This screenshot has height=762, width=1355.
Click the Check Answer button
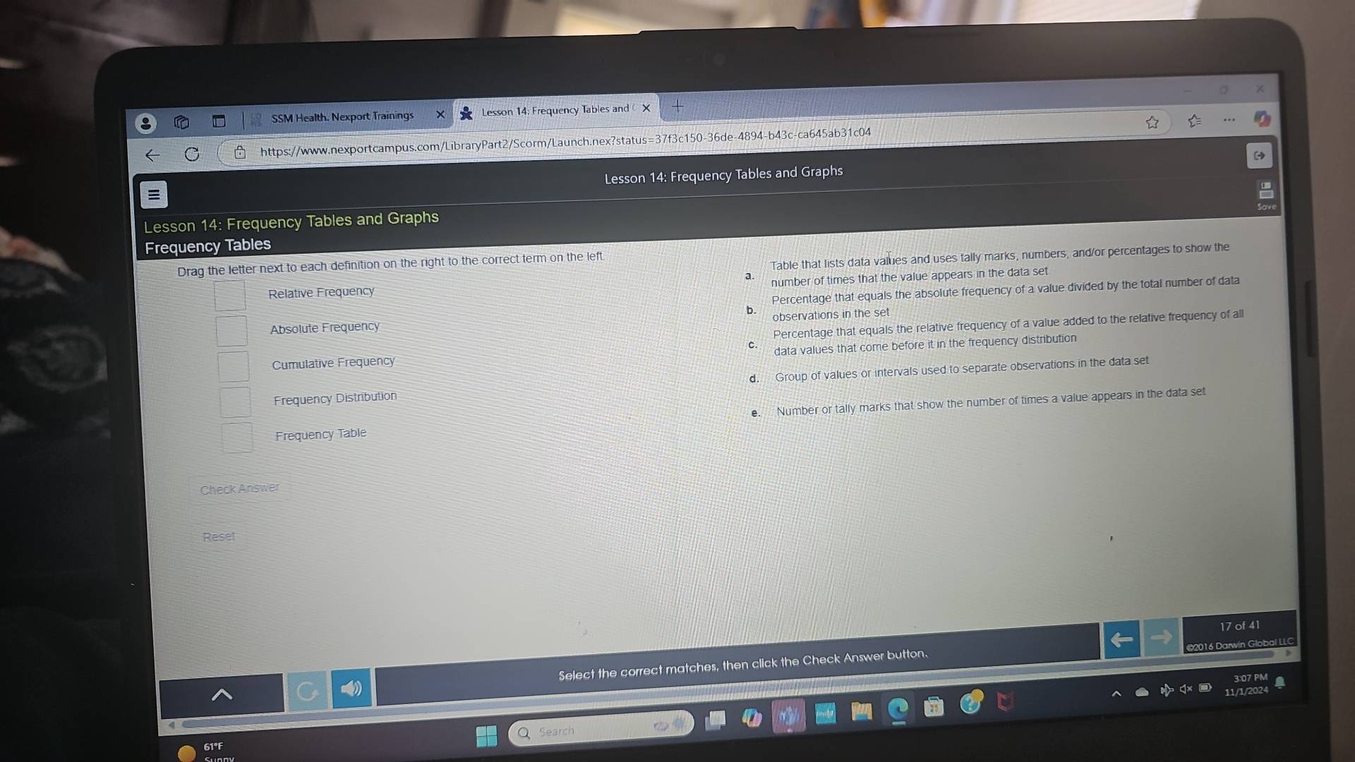pos(239,488)
